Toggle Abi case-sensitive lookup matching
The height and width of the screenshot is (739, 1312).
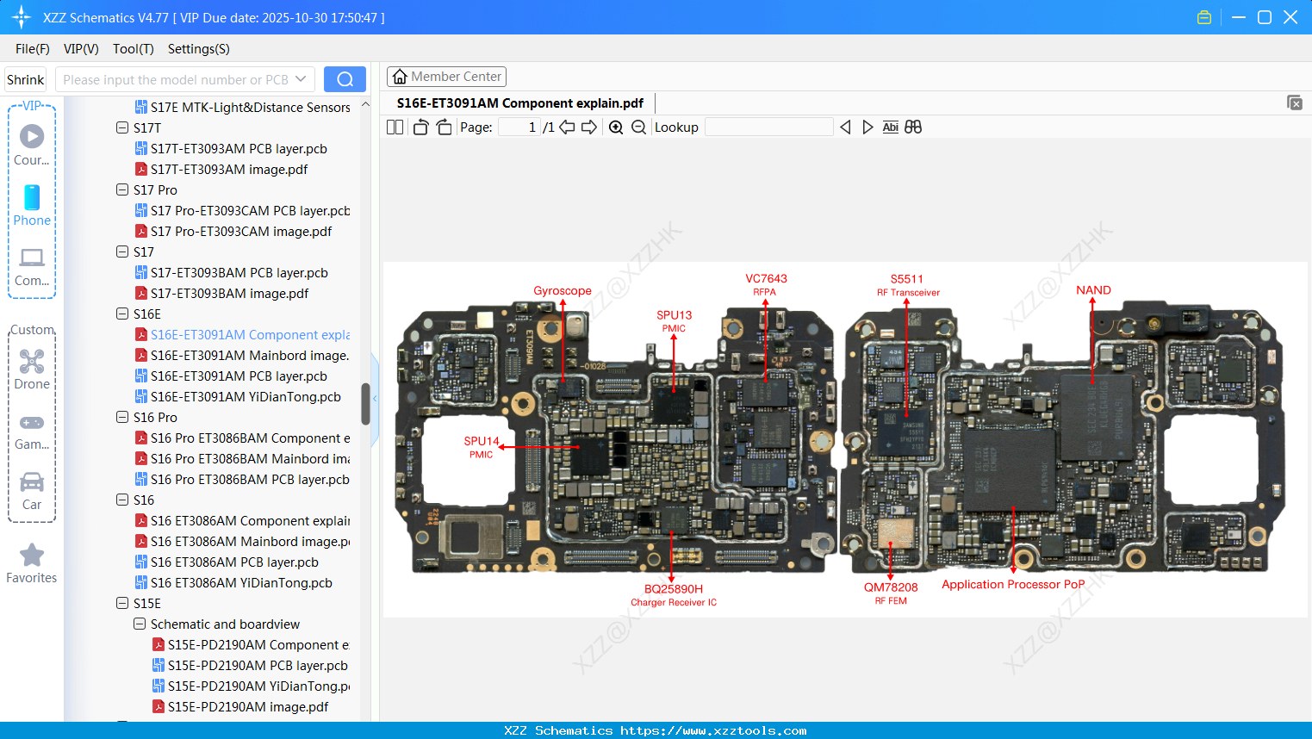(890, 127)
